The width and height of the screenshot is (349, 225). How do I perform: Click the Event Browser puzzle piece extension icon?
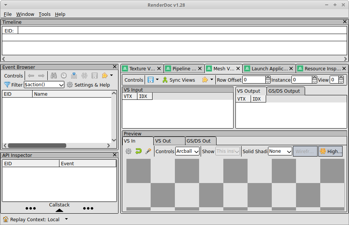(104, 76)
